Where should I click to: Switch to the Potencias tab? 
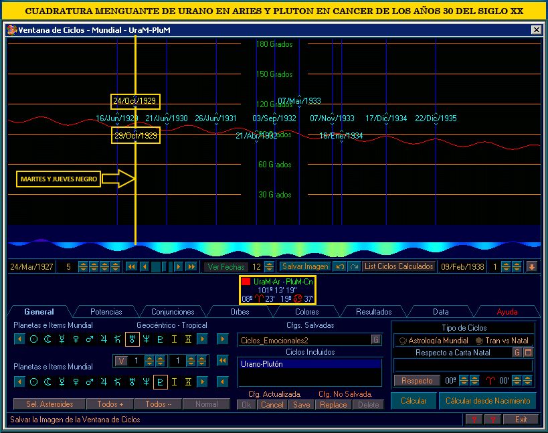coord(106,312)
